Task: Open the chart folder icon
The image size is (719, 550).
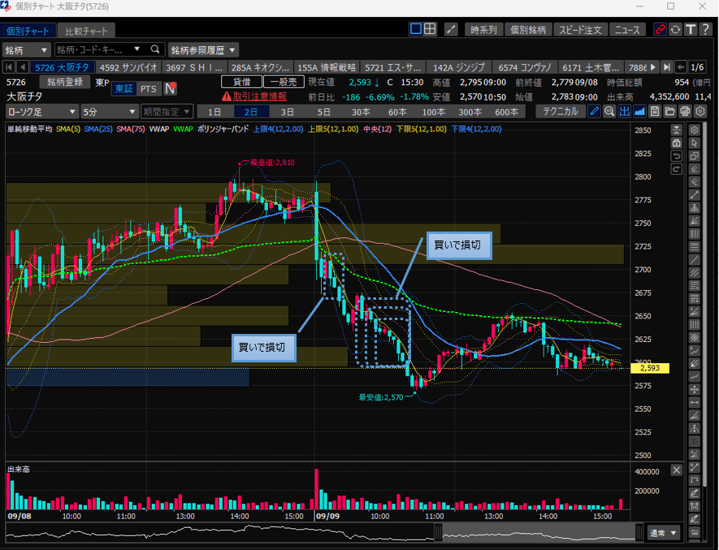Action: click(670, 111)
